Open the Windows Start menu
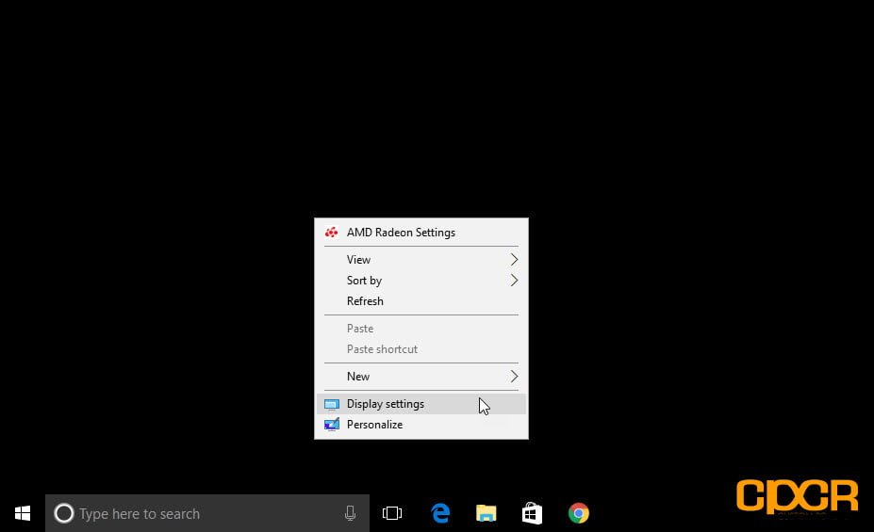874x532 pixels. [x=23, y=513]
